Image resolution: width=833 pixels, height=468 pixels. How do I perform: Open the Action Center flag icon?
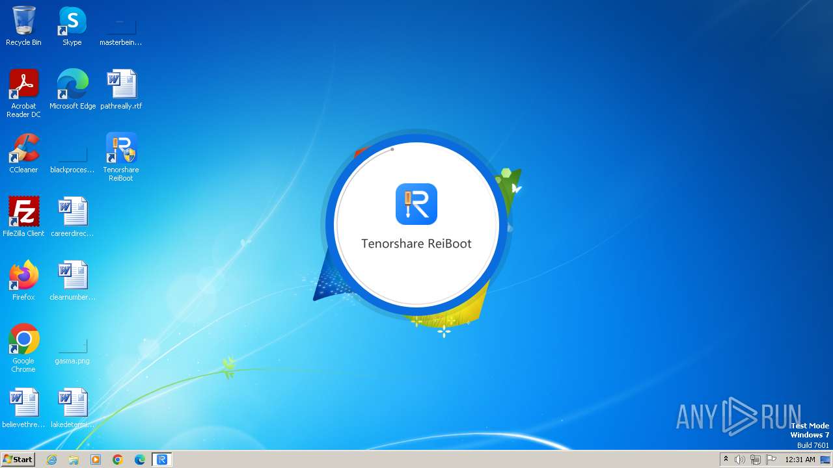771,460
